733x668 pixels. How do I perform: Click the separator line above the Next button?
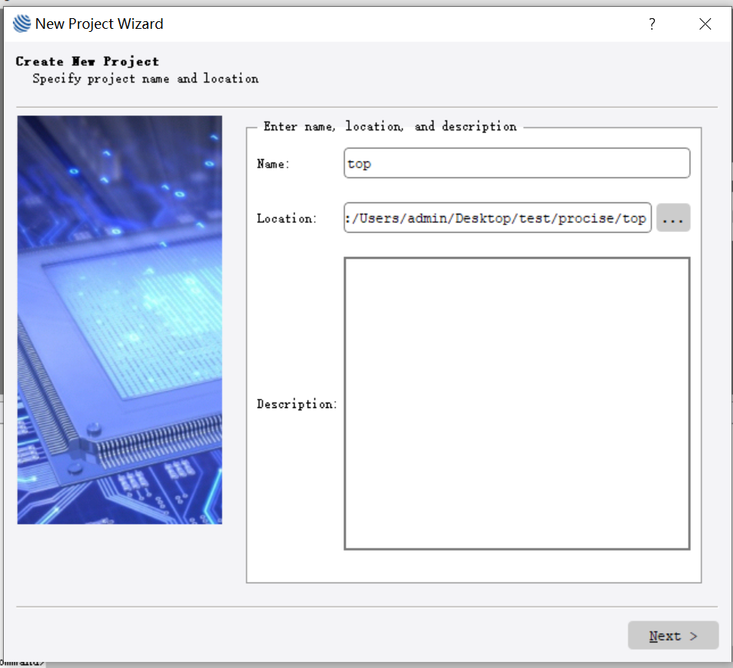coord(366,607)
